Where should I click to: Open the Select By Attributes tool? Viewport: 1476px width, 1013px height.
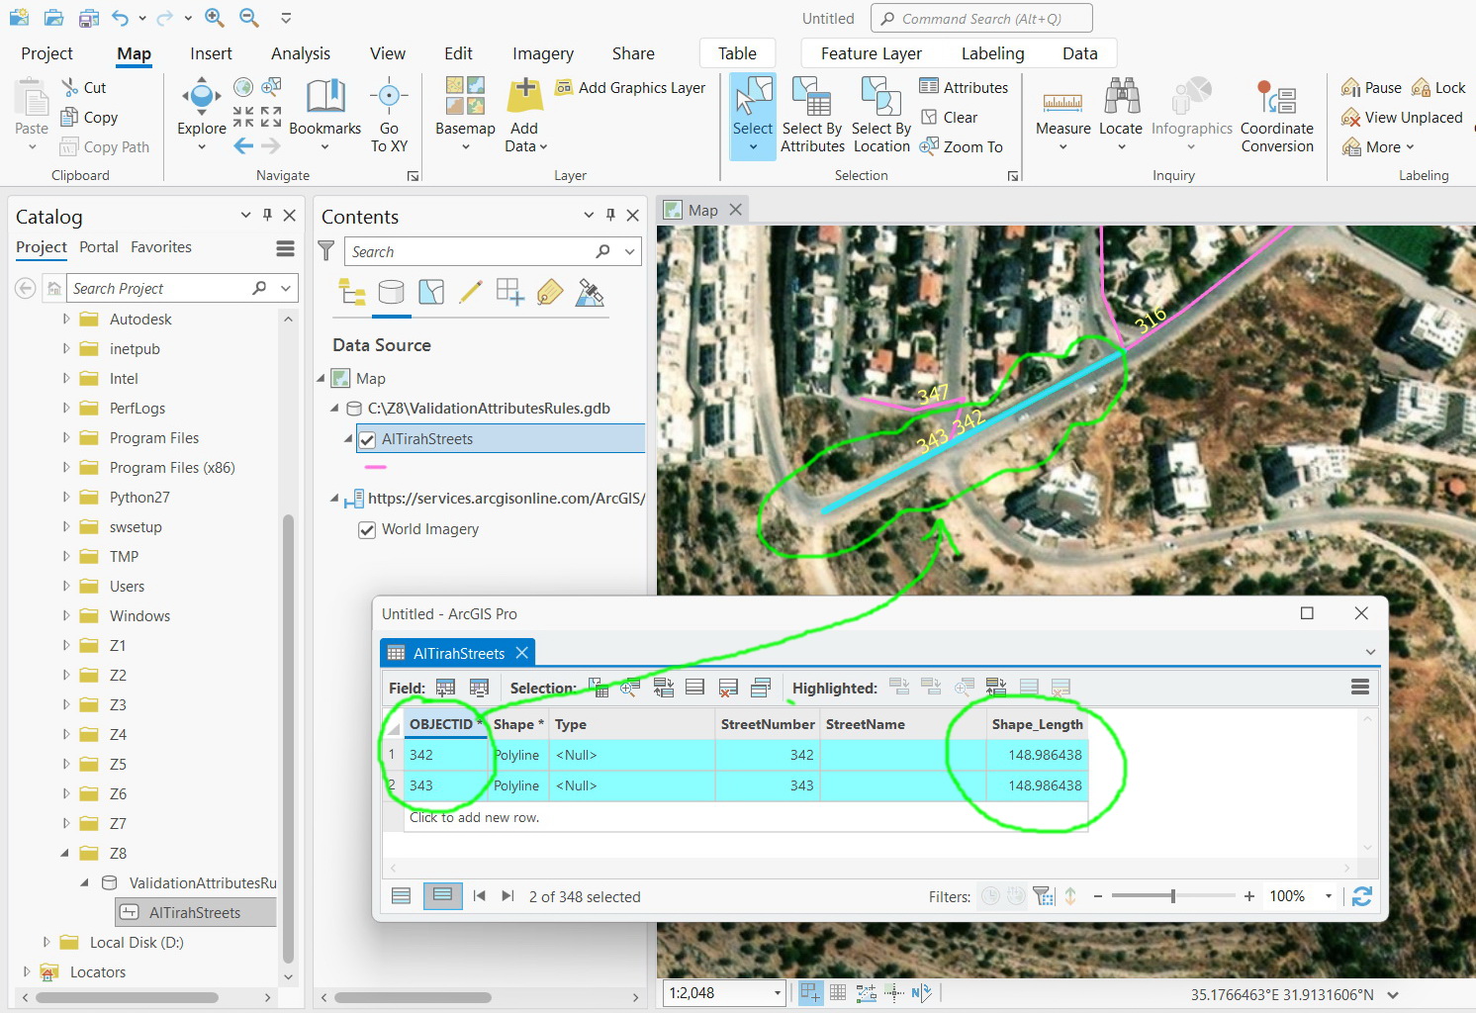tap(811, 114)
